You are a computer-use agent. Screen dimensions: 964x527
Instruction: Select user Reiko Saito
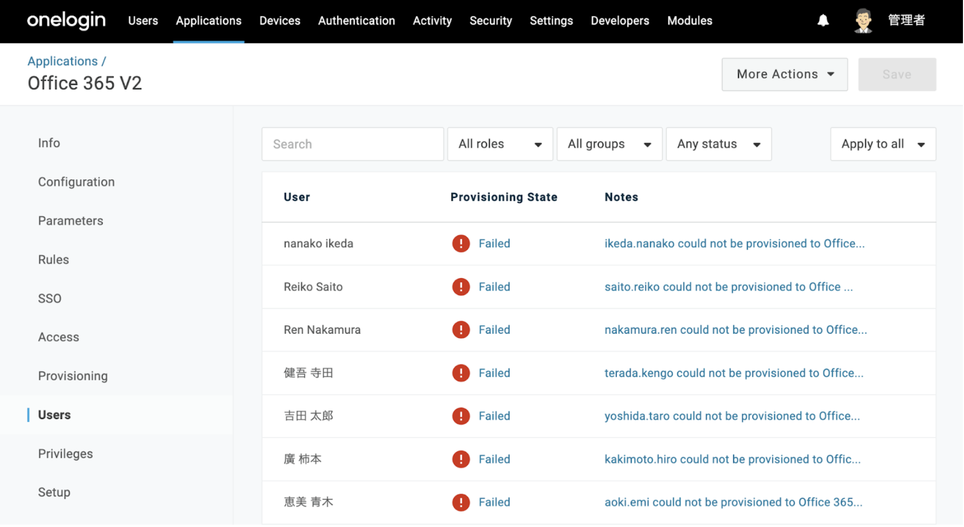tap(314, 287)
